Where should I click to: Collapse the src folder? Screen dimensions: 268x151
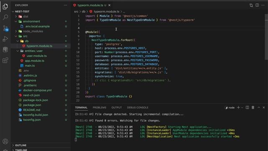coord(16,36)
